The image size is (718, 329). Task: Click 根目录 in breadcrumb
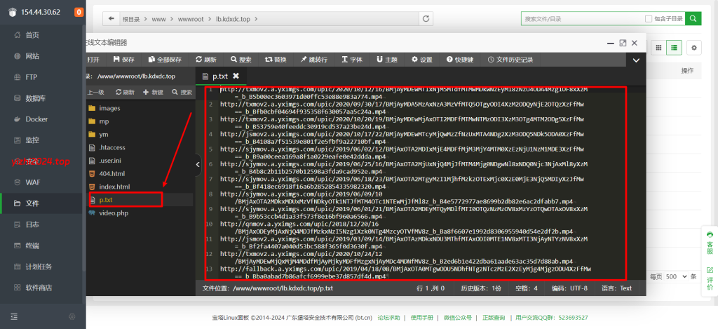tap(130, 19)
